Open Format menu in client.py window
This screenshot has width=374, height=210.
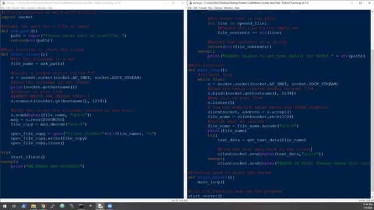click(x=16, y=8)
